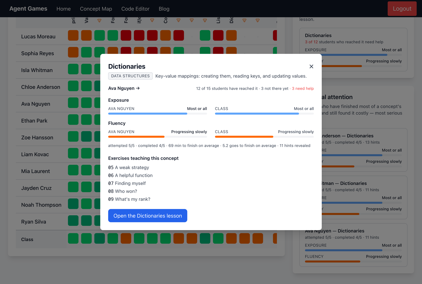The image size is (422, 284).
Task: Open the Dictionaries lesson button
Action: pos(148,216)
